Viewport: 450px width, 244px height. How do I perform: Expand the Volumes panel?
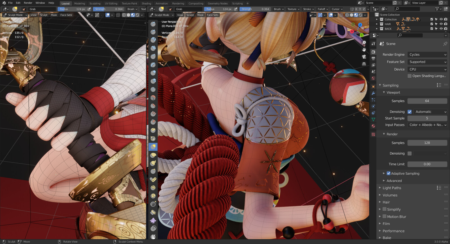click(390, 195)
